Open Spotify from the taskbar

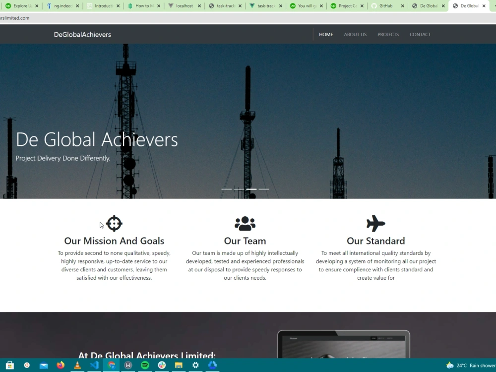[145, 365]
